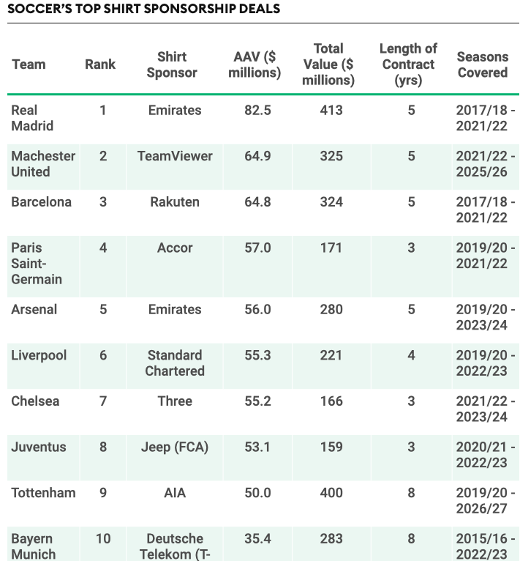
Task: Click the Accor sponsor cell
Action: click(x=175, y=248)
